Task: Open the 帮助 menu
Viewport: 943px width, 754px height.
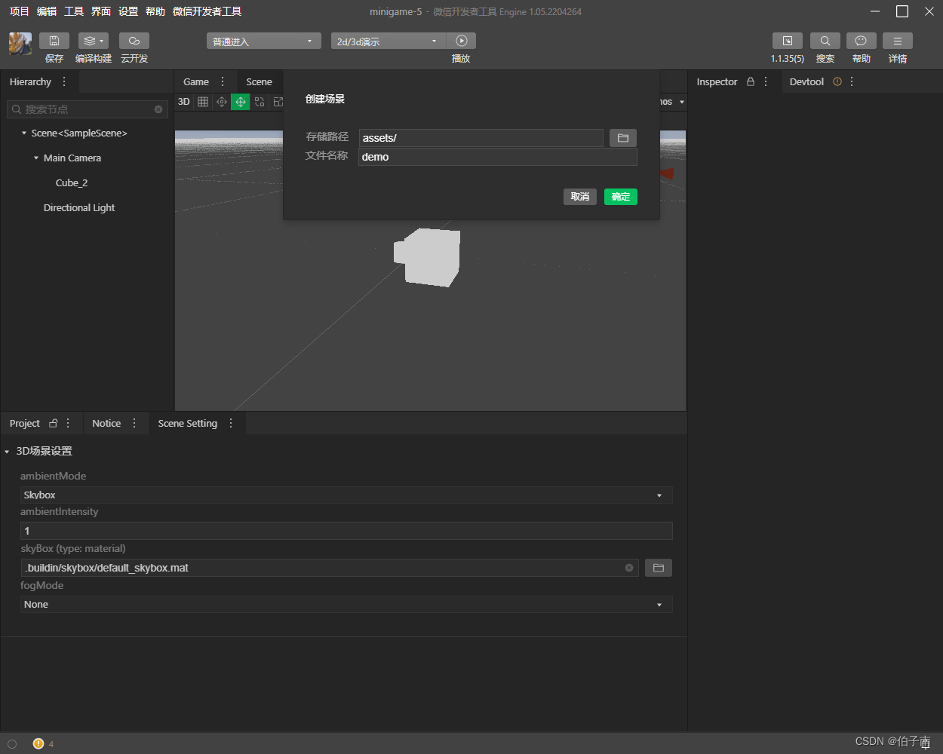Action: [x=155, y=11]
